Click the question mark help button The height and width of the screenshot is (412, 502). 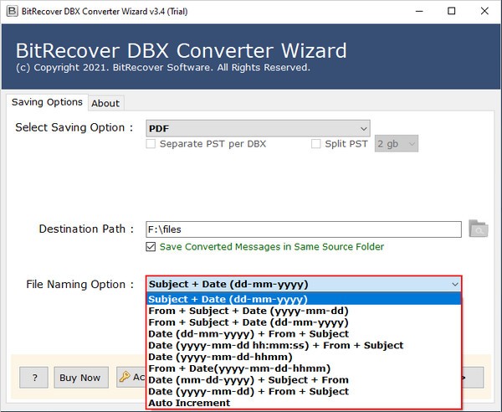[34, 378]
